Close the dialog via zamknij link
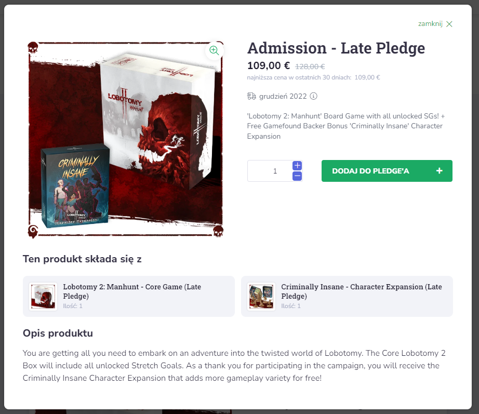Viewport: 479px width, 414px height. (x=430, y=24)
